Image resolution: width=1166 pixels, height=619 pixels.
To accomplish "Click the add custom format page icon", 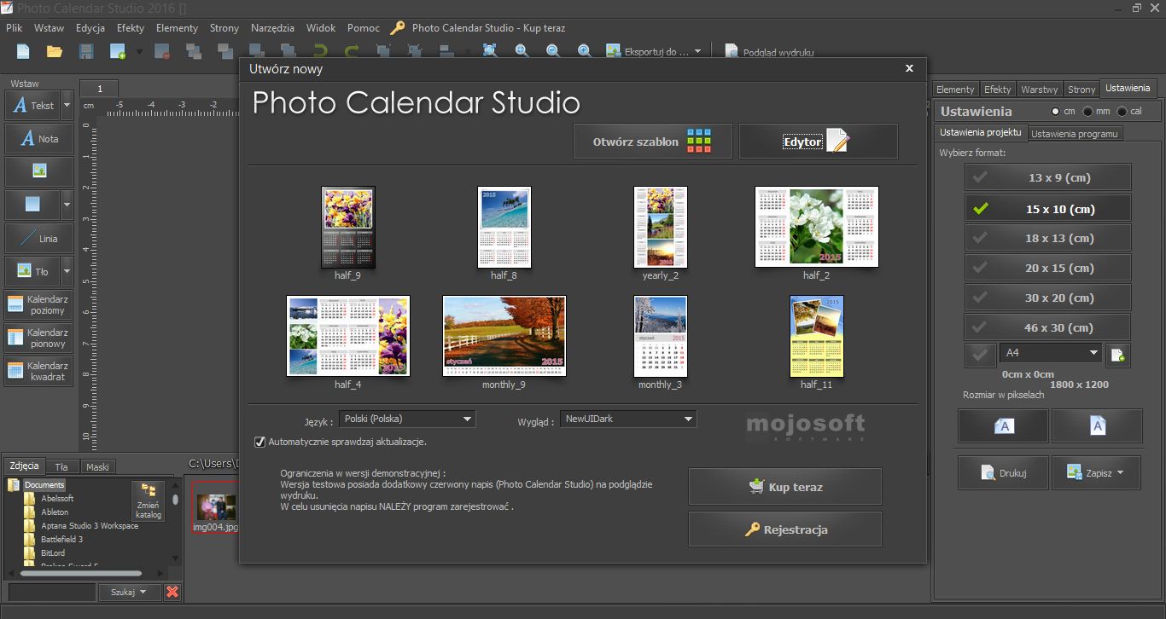I will pos(1118,356).
